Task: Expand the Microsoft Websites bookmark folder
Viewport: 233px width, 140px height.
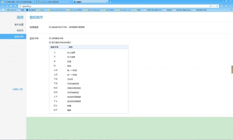Action: click(x=57, y=10)
